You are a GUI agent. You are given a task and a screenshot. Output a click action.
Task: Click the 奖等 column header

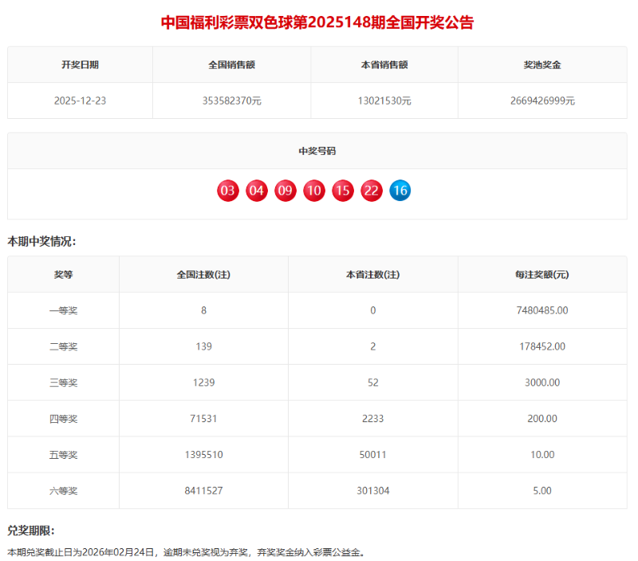click(64, 275)
